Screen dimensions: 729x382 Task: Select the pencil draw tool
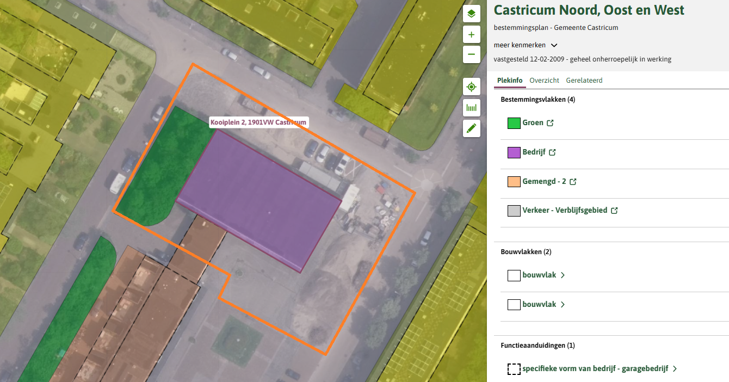pos(471,128)
